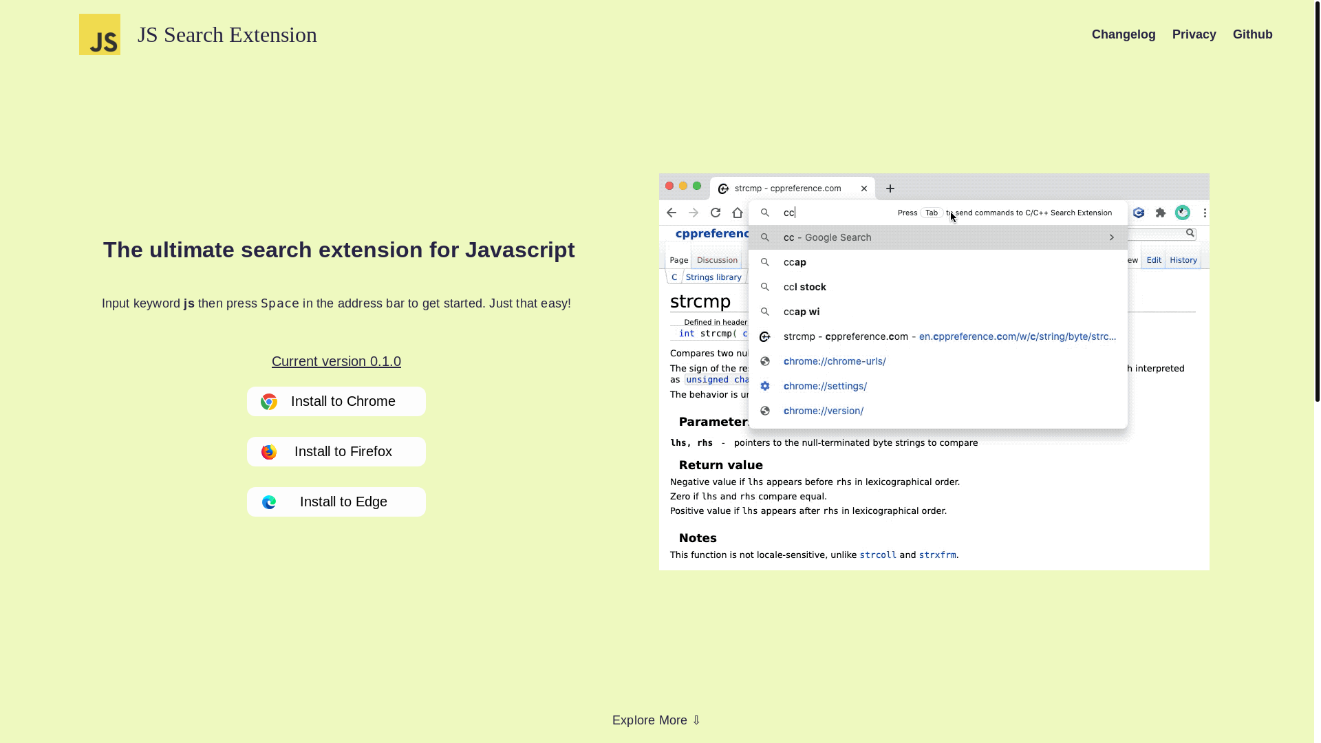The width and height of the screenshot is (1321, 743).
Task: Click the Discussion tab in demo page
Action: (x=717, y=260)
